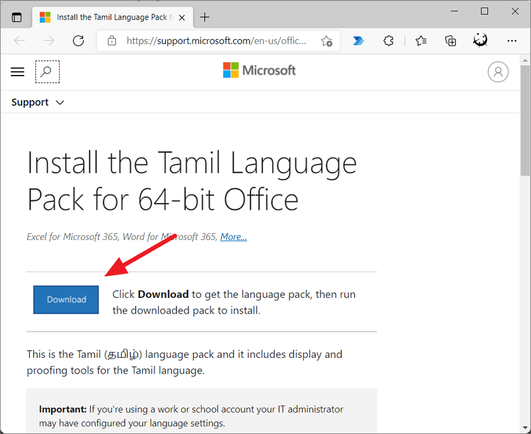Click the sign-in account icon

coord(498,72)
